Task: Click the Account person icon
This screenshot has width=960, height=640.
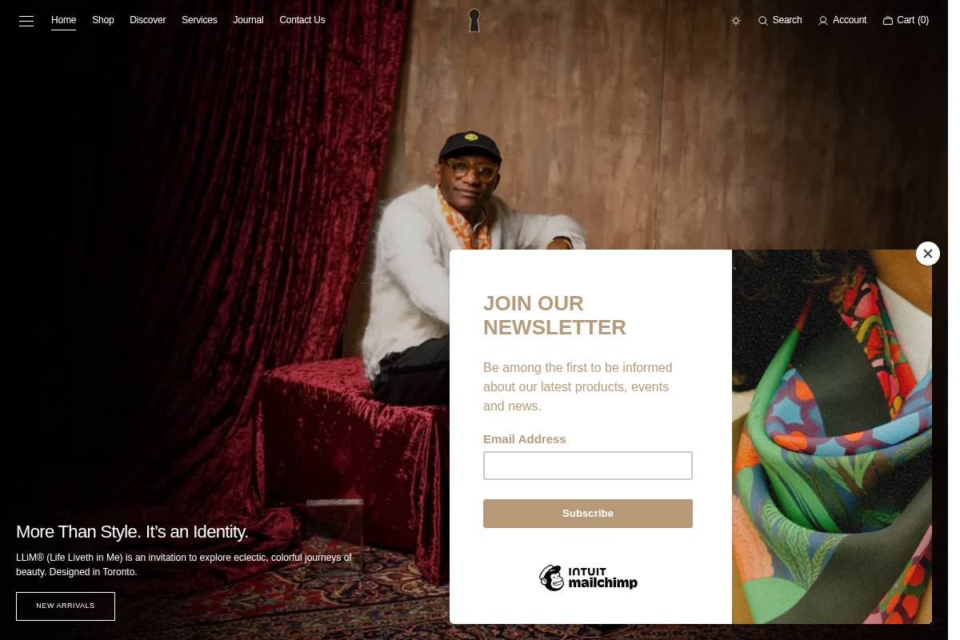Action: (x=823, y=21)
